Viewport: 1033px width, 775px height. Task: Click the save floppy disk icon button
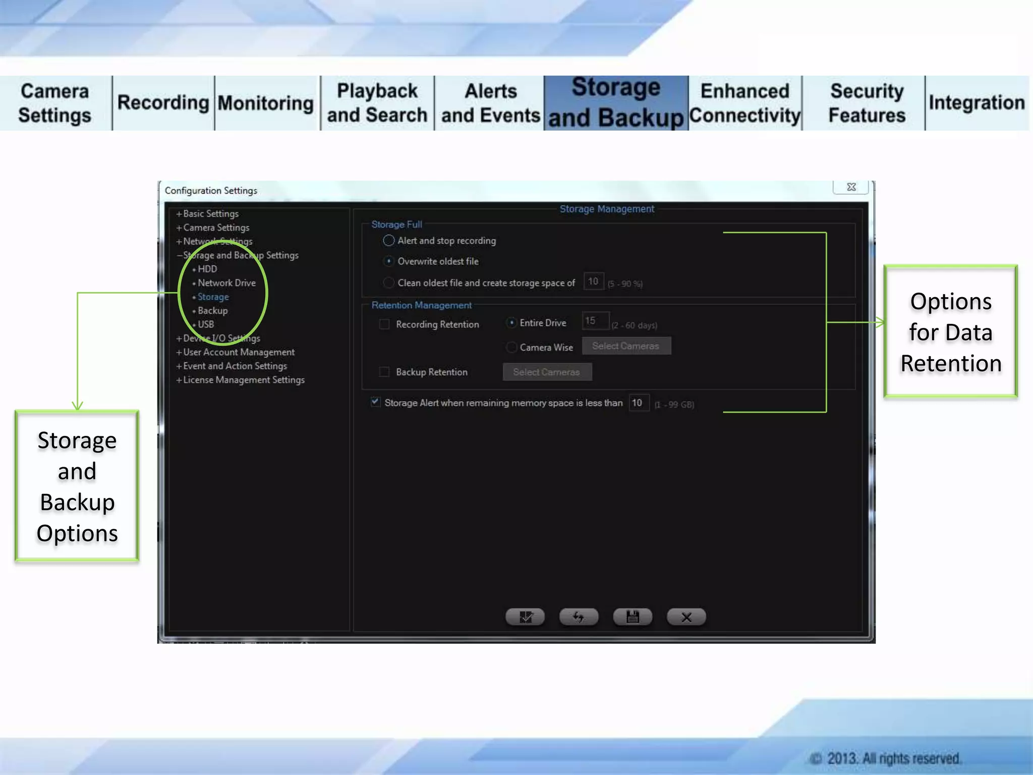[633, 617]
